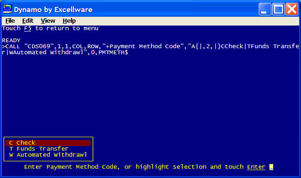Click the CALL "CDS069" command line
Image resolution: width=301 pixels, height=178 pixels.
tap(150, 49)
